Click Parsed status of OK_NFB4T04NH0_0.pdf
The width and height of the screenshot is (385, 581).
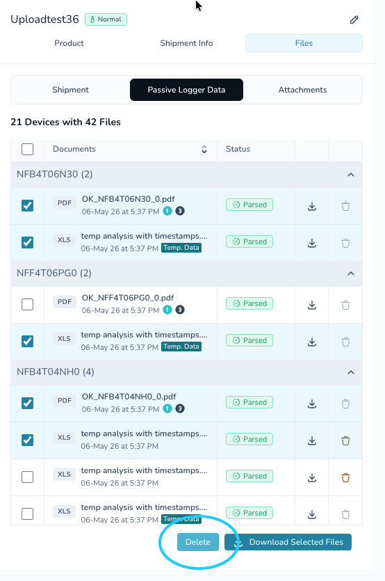249,402
